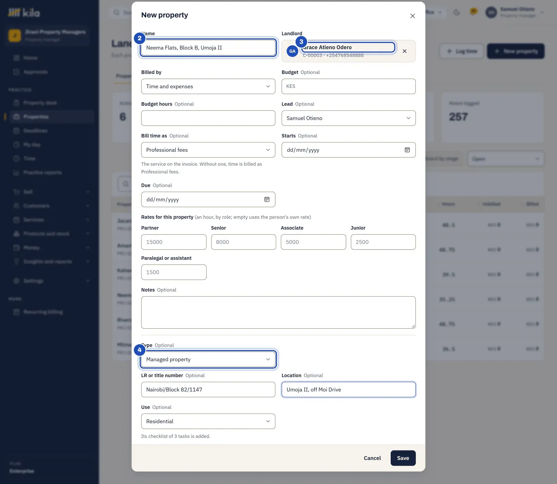
Task: Click the New property button behind the dialog
Action: tap(516, 51)
